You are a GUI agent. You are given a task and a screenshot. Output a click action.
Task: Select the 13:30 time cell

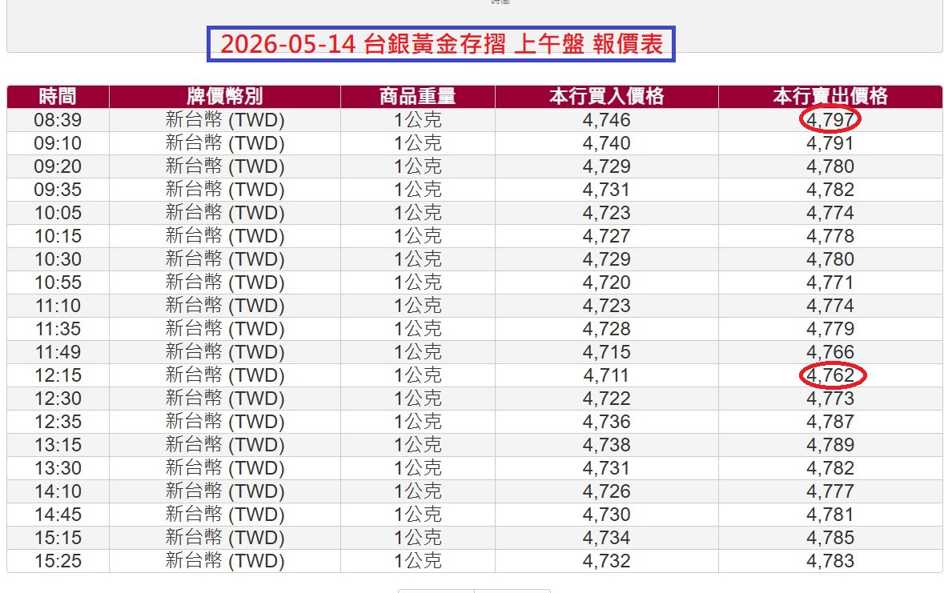pyautogui.click(x=58, y=468)
